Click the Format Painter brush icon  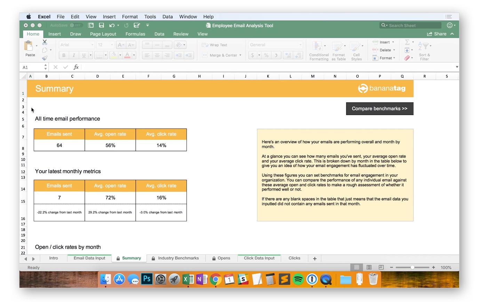click(x=45, y=58)
